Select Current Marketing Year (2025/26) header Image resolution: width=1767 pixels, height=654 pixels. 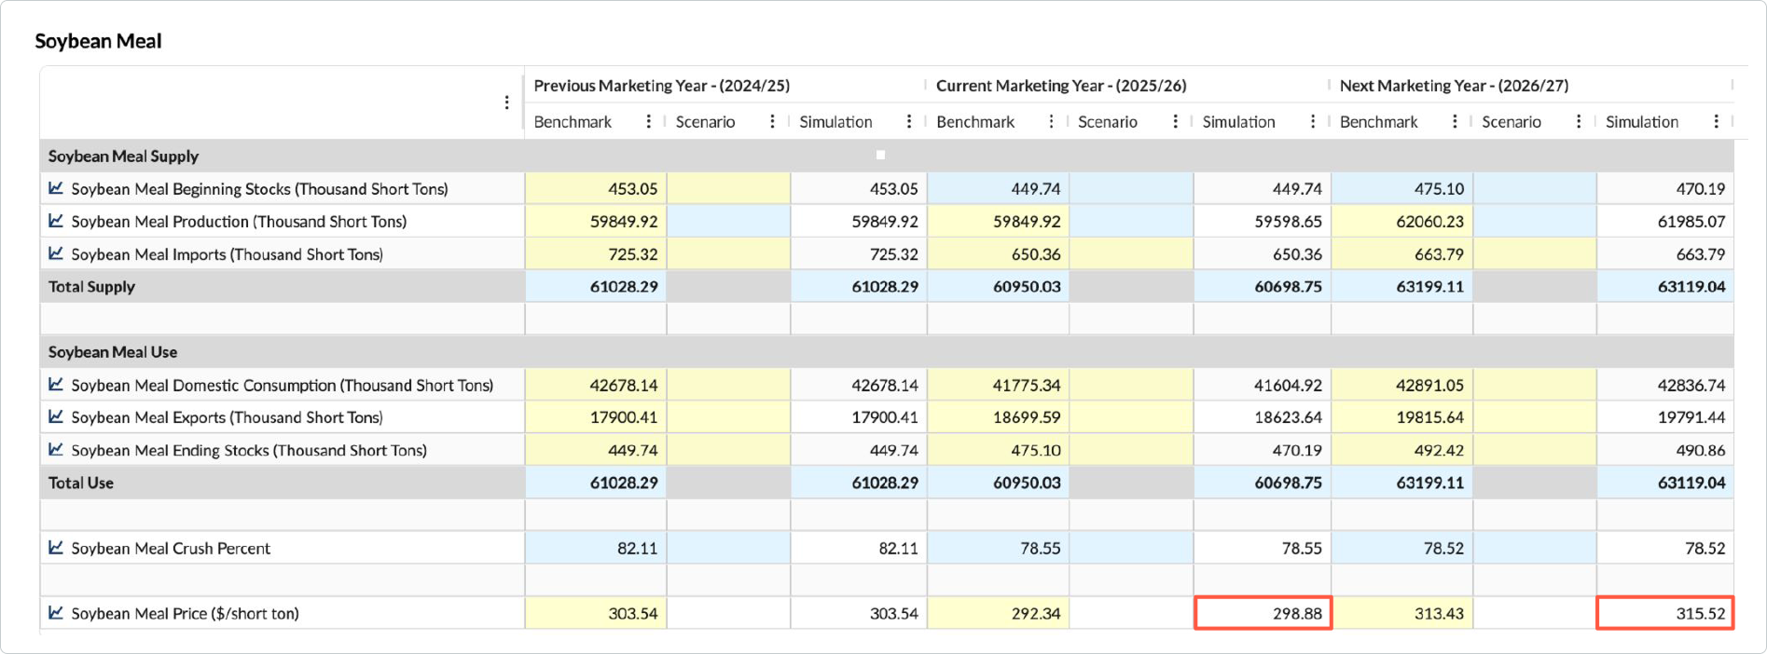pyautogui.click(x=1061, y=86)
